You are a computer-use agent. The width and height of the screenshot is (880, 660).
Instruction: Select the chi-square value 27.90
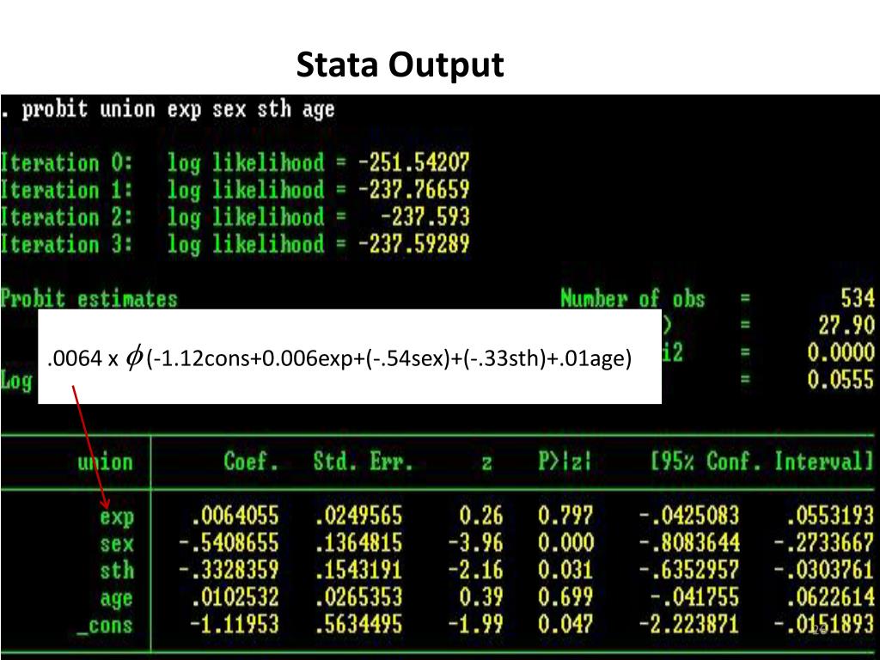point(846,325)
